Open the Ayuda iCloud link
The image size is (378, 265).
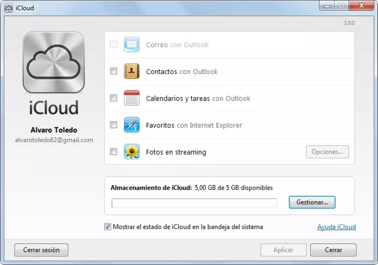tap(337, 227)
